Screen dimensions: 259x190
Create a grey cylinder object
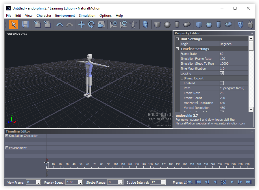(177, 25)
